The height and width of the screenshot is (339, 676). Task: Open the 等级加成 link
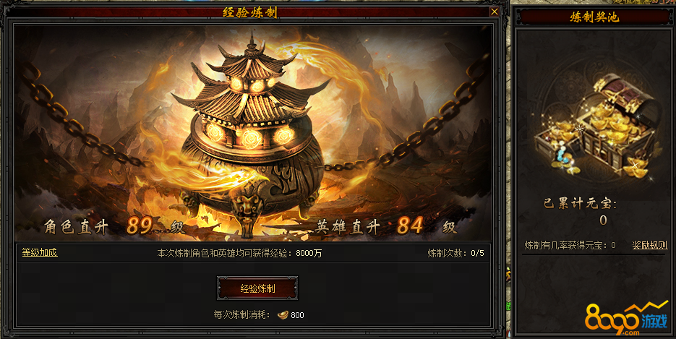point(40,252)
